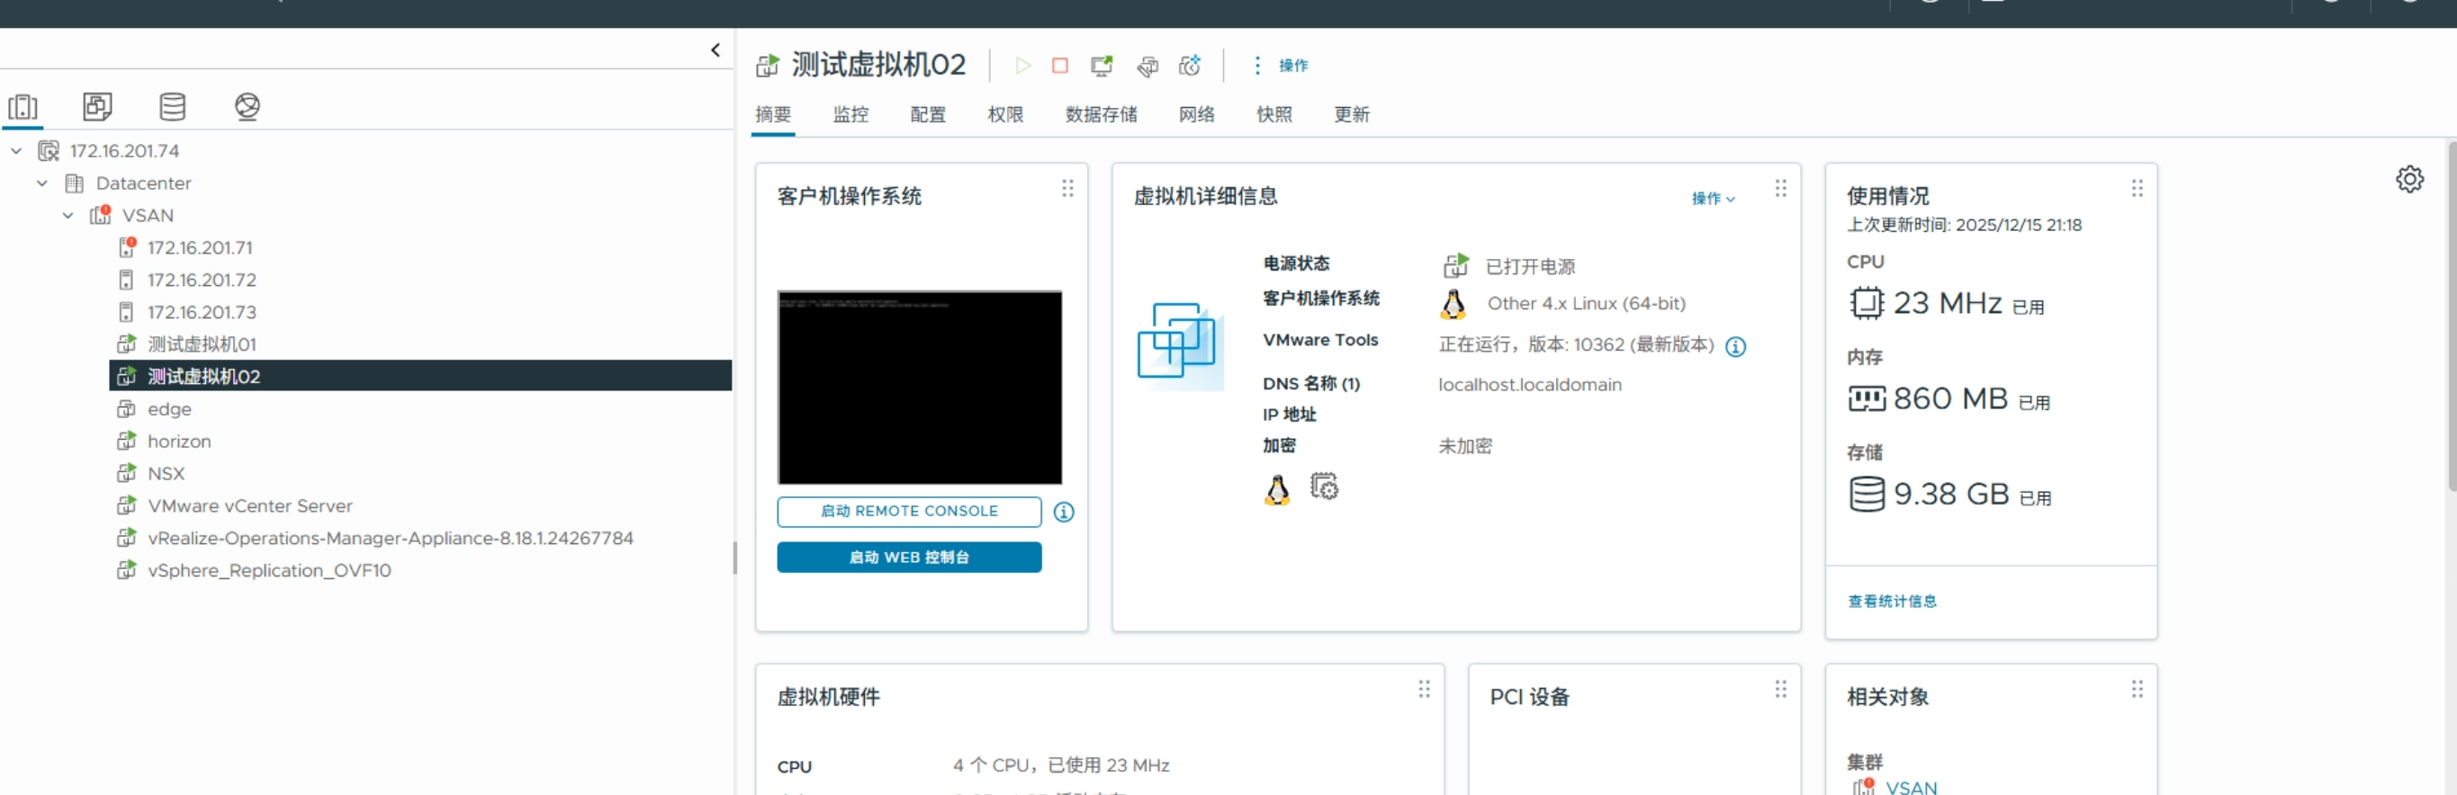Click drag handle on 虚拟机详细信息 card

1780,189
